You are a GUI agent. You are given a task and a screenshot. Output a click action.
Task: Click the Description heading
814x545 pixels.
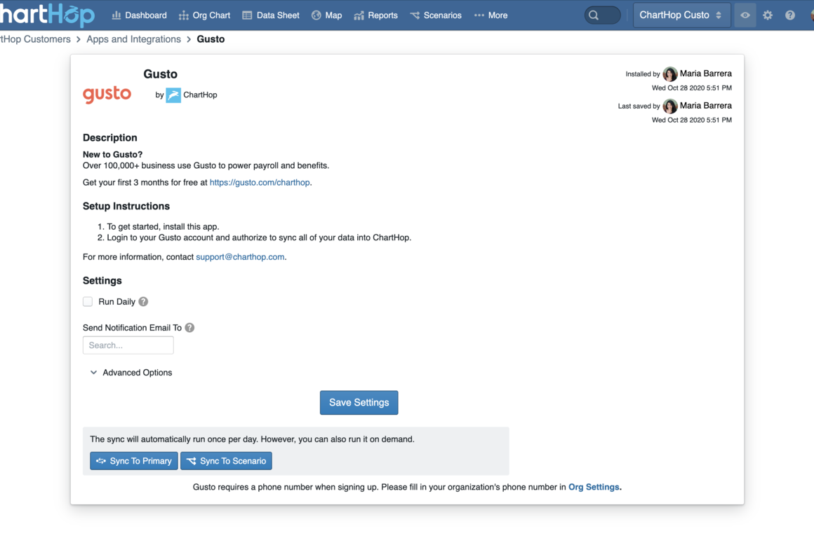coord(110,138)
